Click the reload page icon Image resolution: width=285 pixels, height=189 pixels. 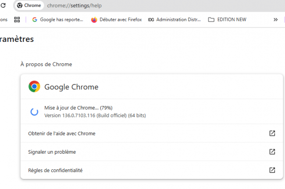pos(2,6)
